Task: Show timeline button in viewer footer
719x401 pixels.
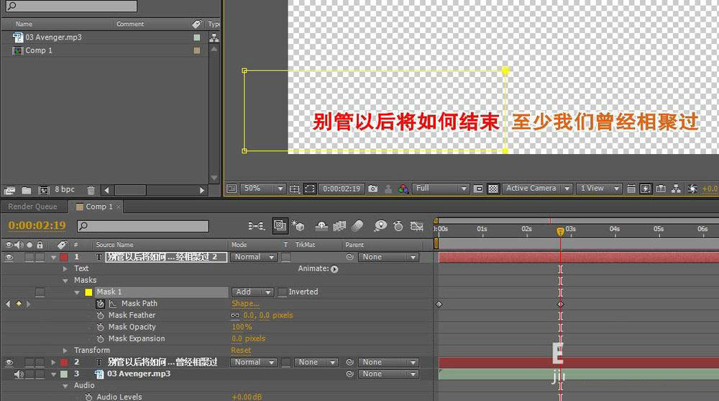Action: pos(661,189)
